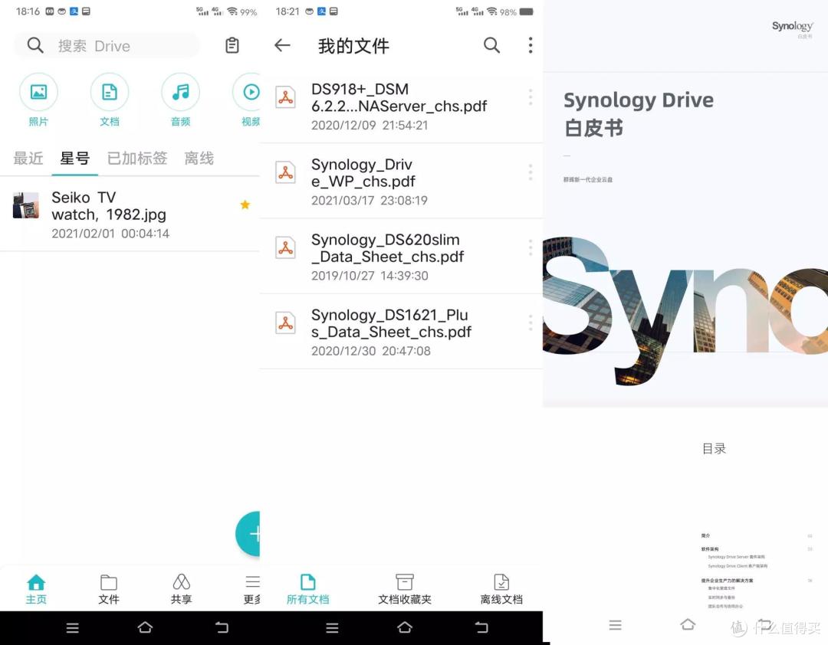The width and height of the screenshot is (828, 645).
Task: Open the clipboard task list icon
Action: 232,45
